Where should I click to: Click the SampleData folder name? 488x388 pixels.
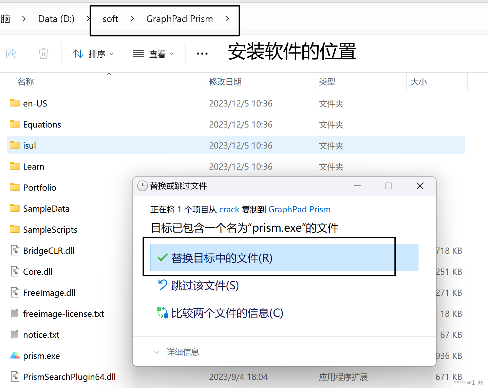[x=46, y=209]
